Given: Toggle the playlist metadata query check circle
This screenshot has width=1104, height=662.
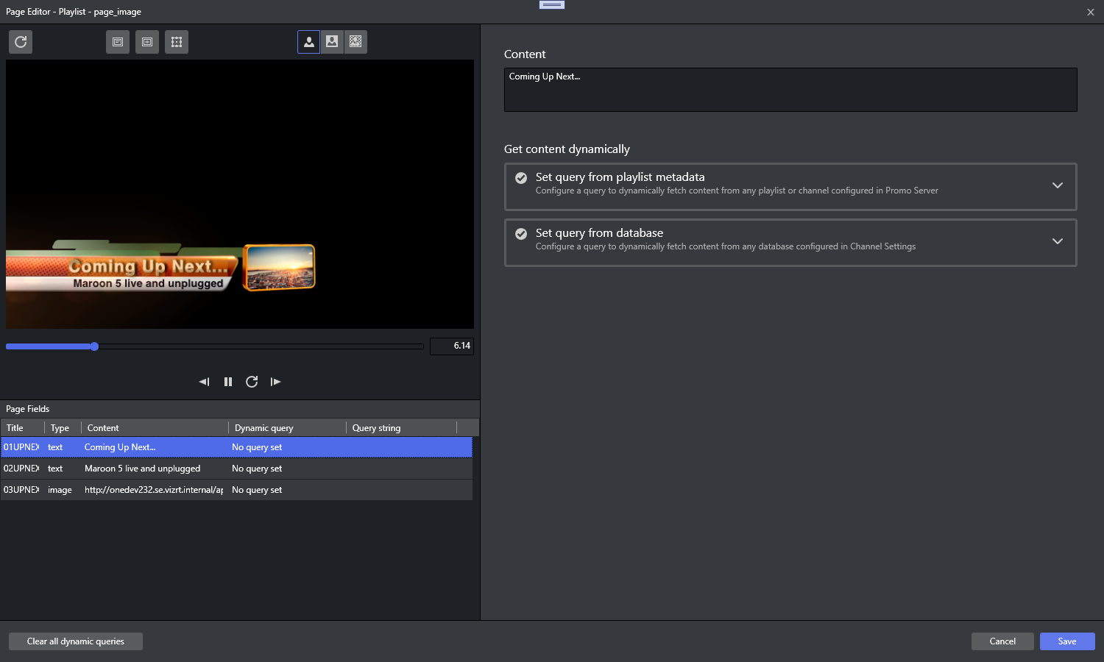Looking at the screenshot, I should (x=521, y=178).
